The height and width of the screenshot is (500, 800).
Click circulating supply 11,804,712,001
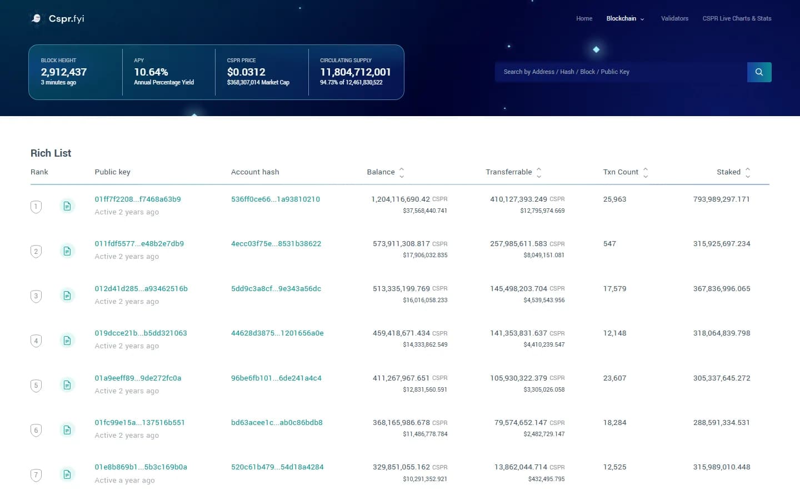(x=356, y=72)
